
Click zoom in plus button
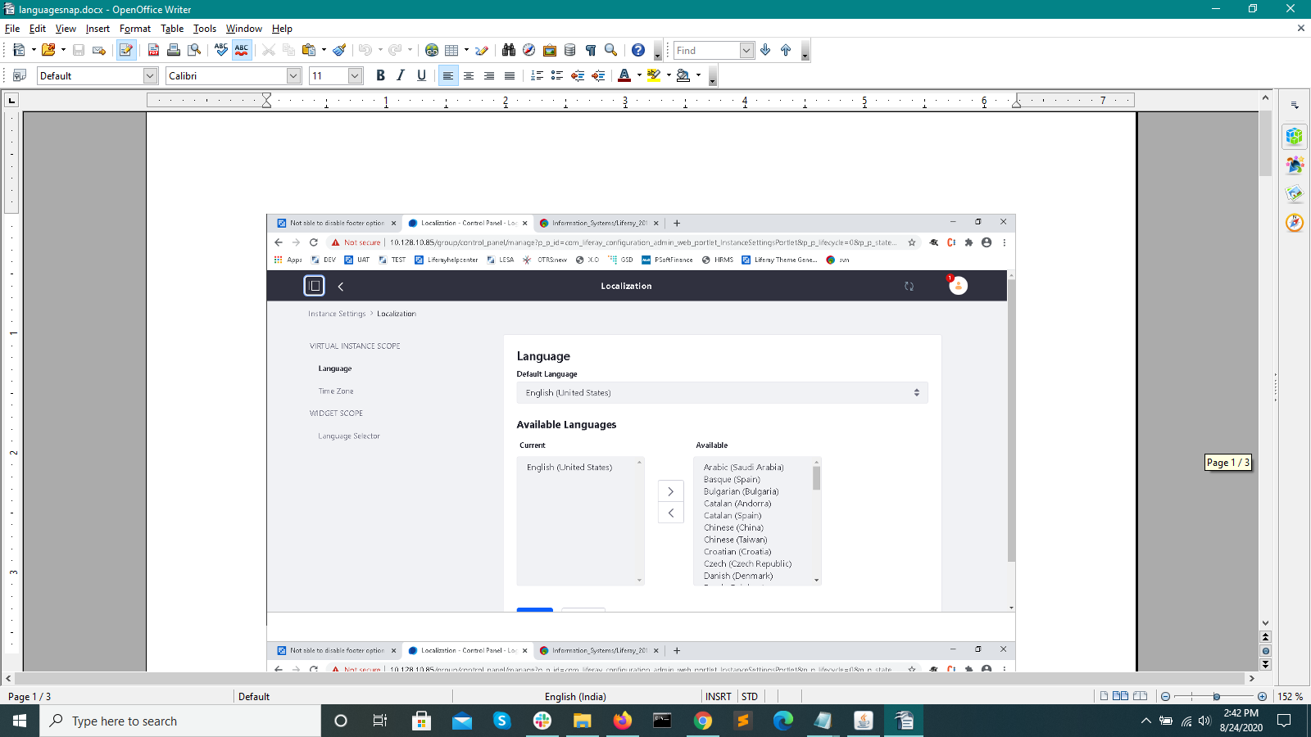(x=1262, y=696)
